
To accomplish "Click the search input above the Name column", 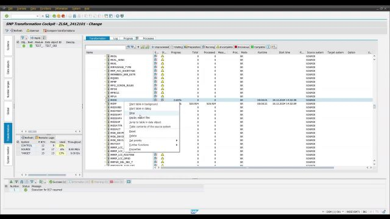I will point(105,47).
